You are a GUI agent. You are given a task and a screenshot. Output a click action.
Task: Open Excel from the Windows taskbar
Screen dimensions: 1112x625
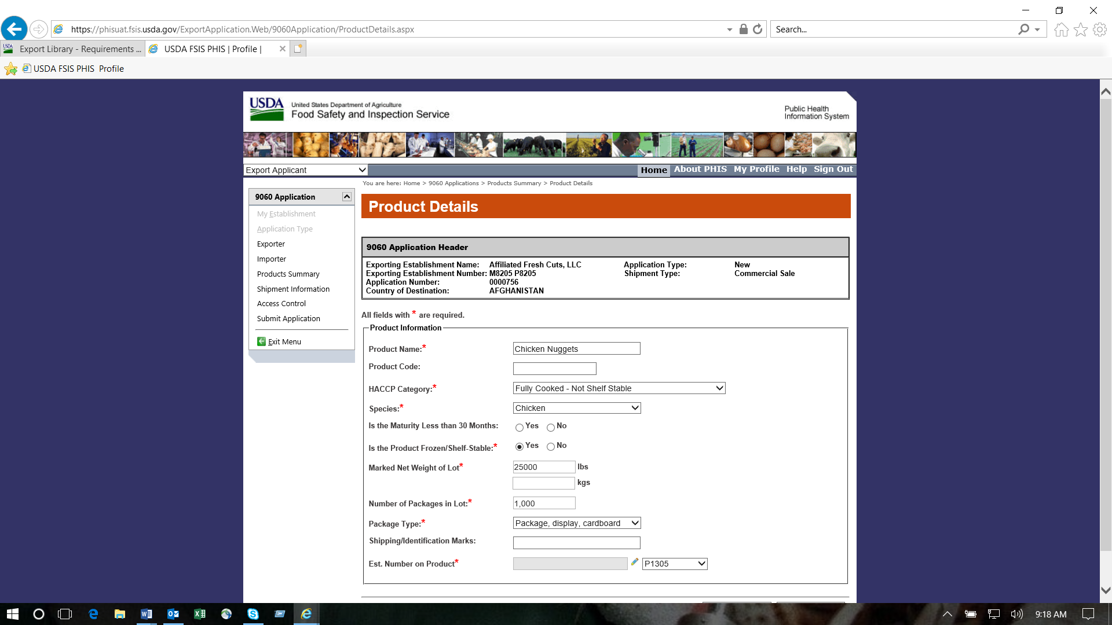tap(199, 614)
